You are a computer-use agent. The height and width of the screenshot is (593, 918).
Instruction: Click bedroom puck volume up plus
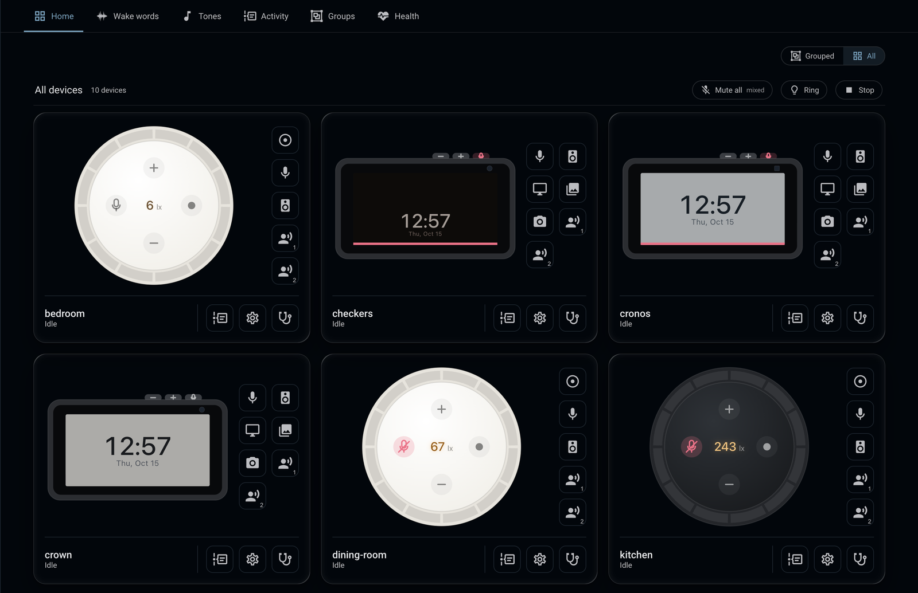[154, 168]
